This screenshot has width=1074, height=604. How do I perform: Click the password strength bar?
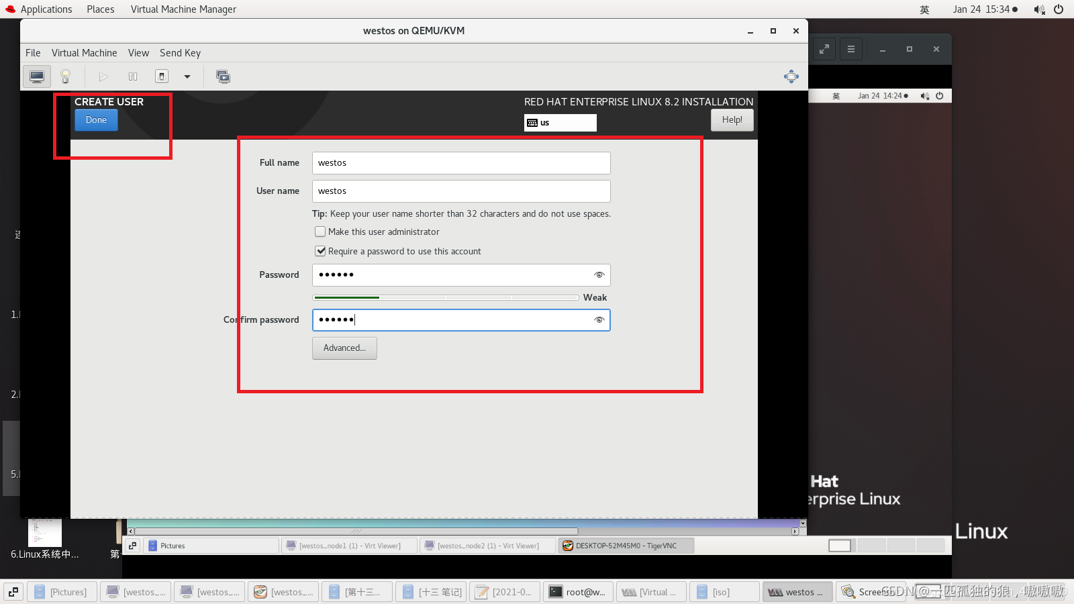446,297
